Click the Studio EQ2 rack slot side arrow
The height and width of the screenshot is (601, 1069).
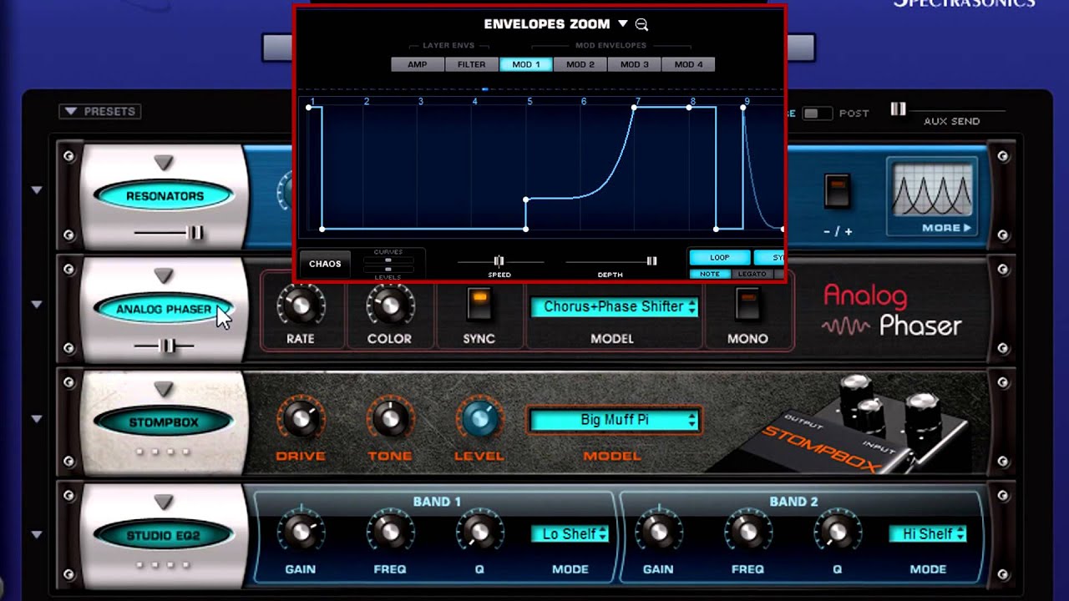point(36,534)
